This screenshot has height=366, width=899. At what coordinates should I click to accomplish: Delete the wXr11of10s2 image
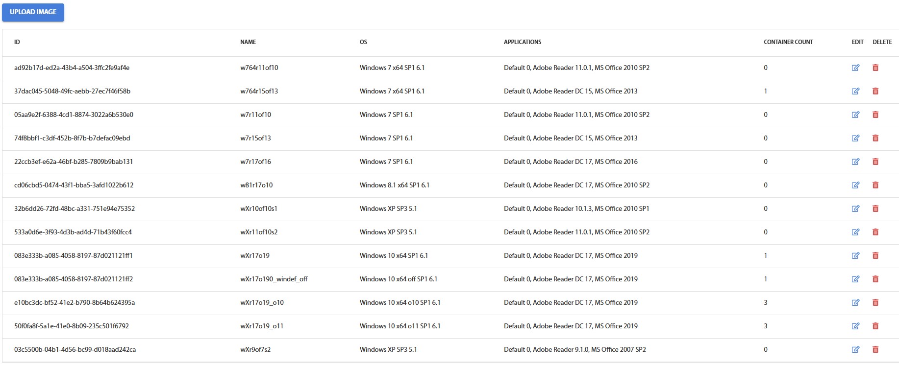(x=875, y=232)
